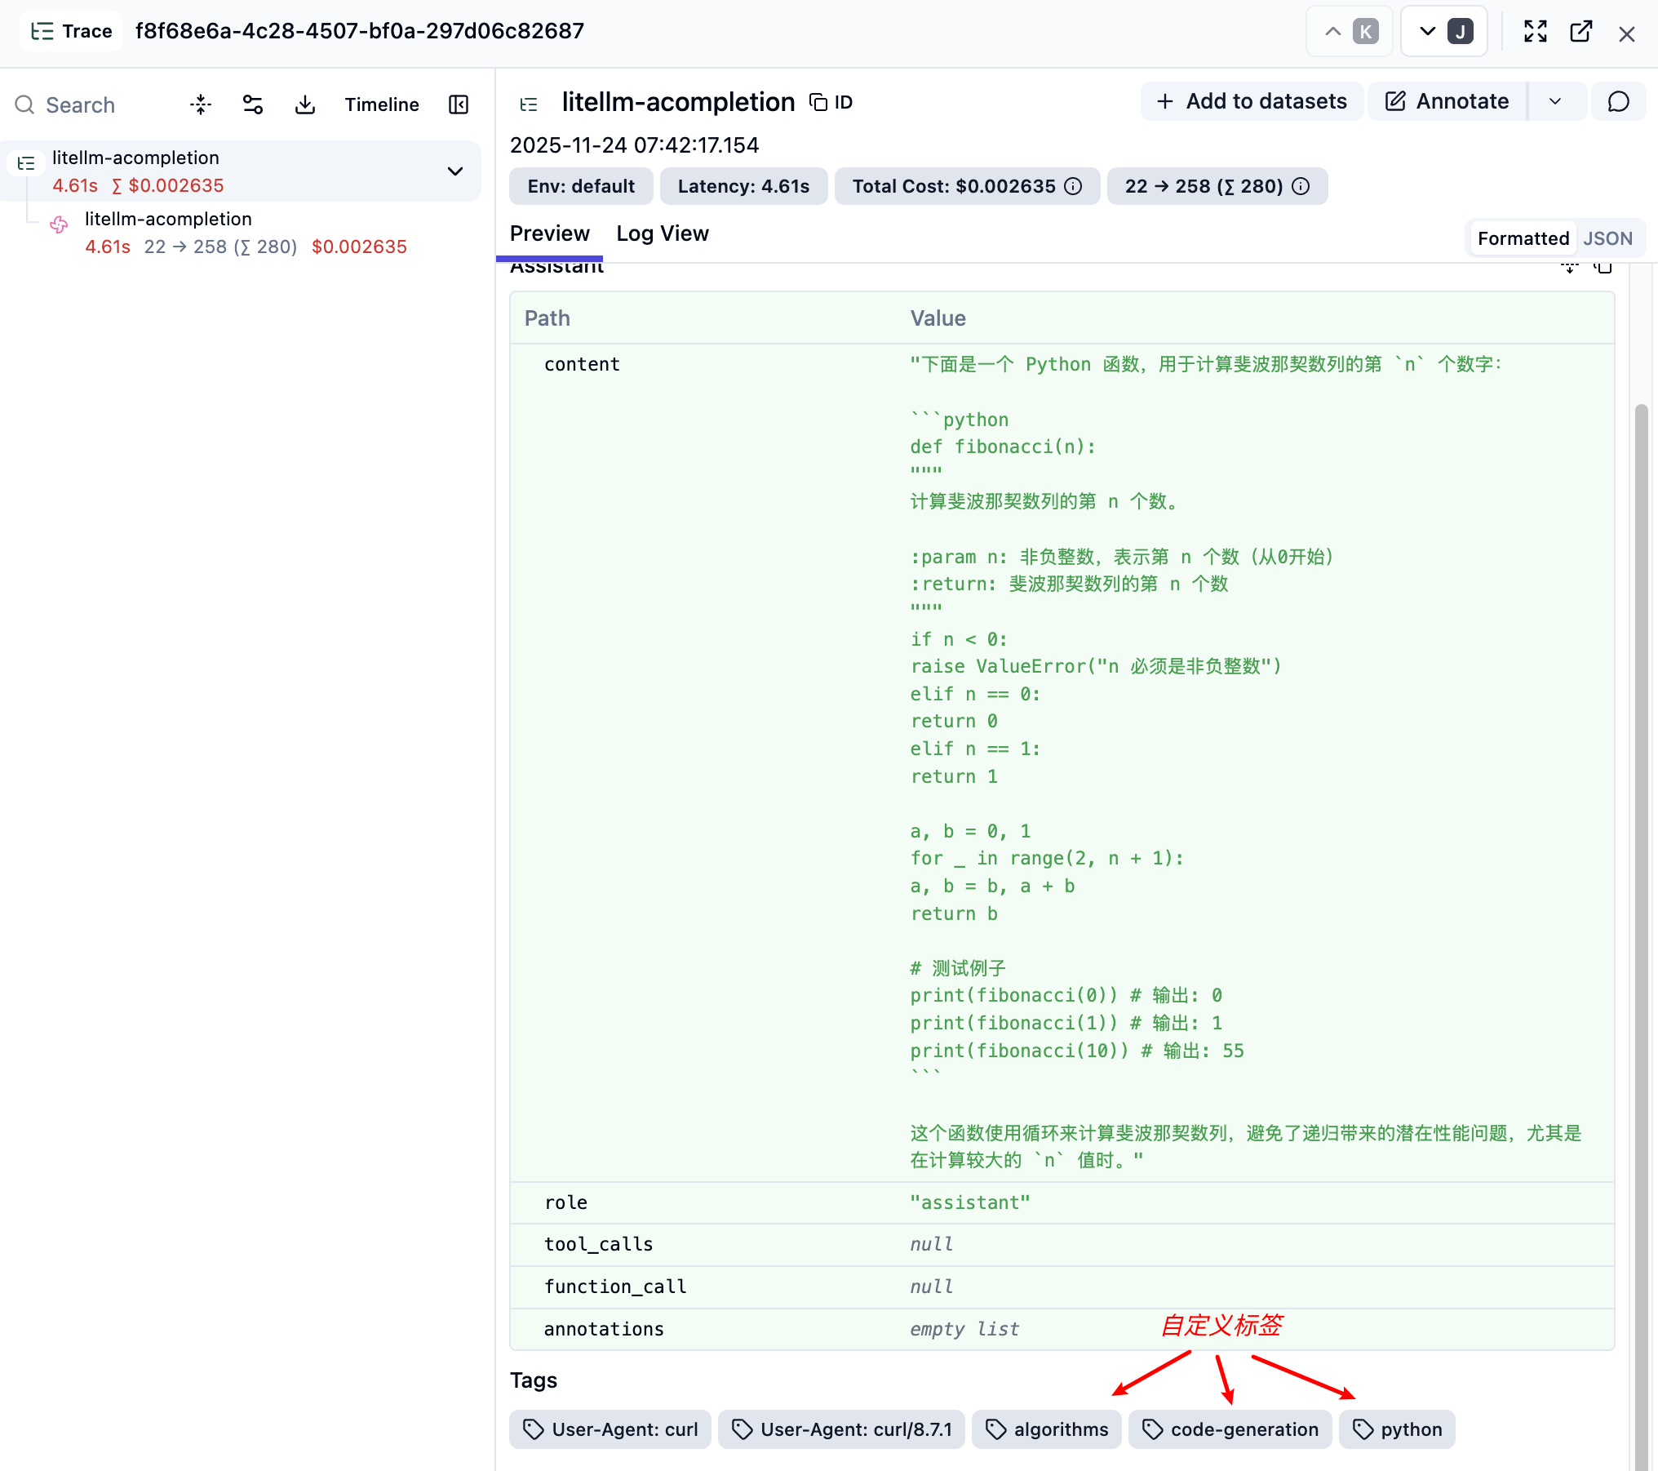Collapse the litellm-acompletion trace root
Screen dimensions: 1658x1471
(454, 171)
